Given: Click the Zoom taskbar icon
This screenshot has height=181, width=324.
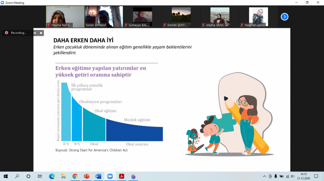Looking at the screenshot, I should point(110,176).
